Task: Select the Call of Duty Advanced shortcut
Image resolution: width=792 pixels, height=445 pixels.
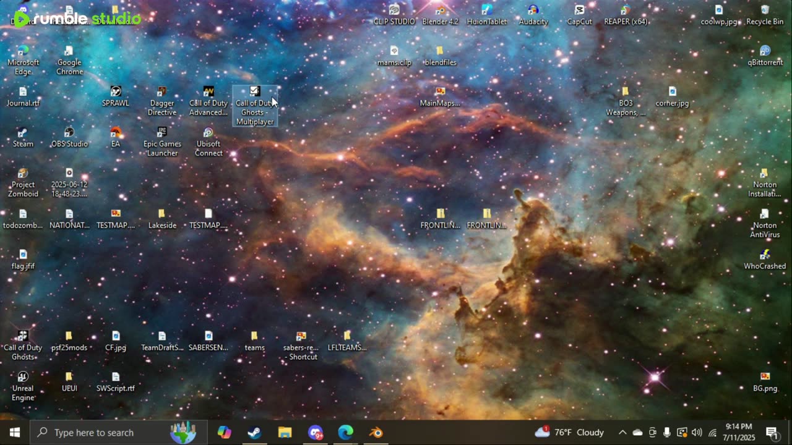Action: click(x=209, y=101)
